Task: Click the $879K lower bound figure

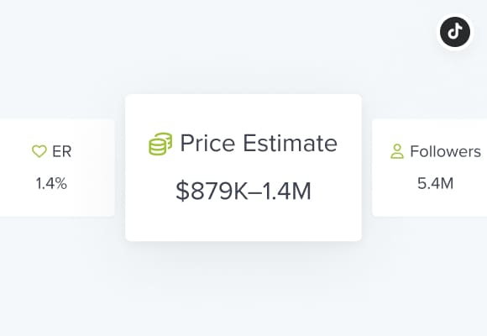Action: click(x=212, y=192)
